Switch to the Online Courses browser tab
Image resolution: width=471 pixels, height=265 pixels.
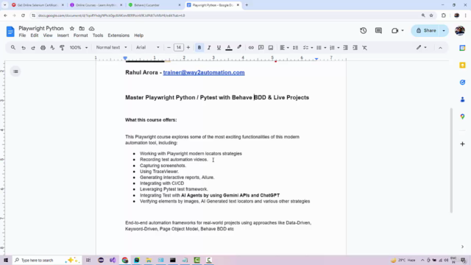(x=96, y=5)
